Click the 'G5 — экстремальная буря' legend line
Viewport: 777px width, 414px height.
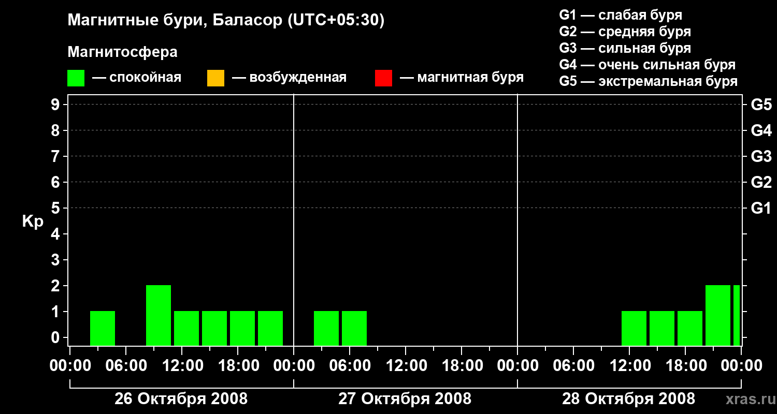[649, 81]
